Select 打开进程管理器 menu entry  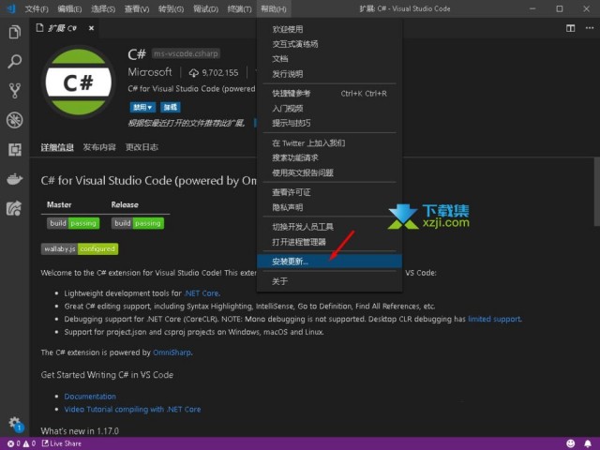[329, 242]
